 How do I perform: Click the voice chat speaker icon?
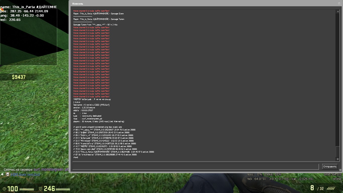coord(2,174)
